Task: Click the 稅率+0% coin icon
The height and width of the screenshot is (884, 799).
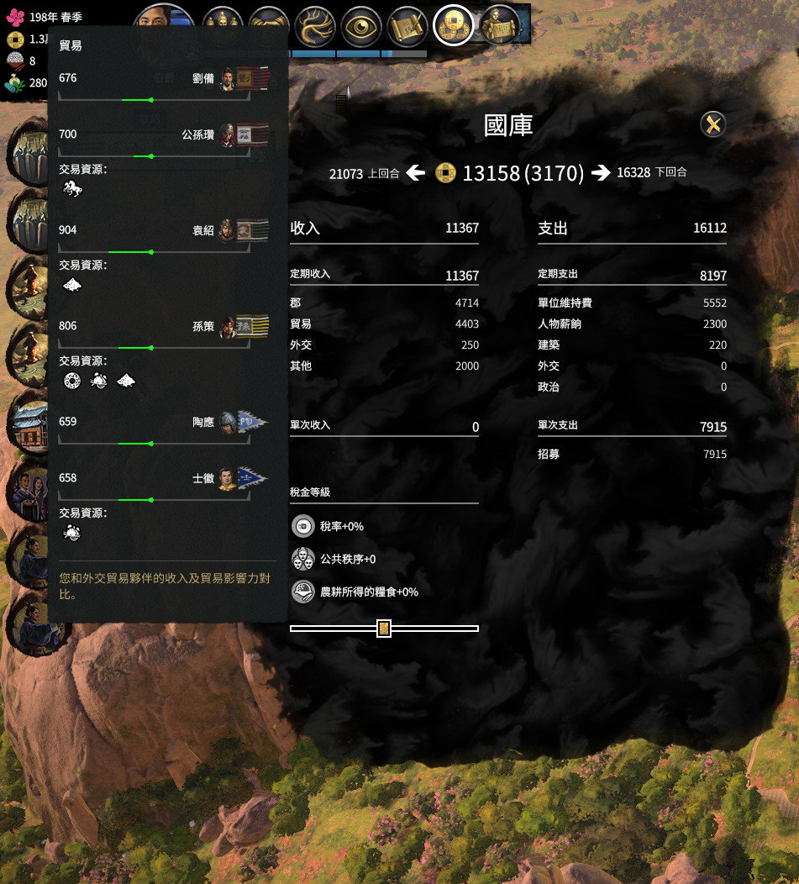Action: (x=303, y=527)
